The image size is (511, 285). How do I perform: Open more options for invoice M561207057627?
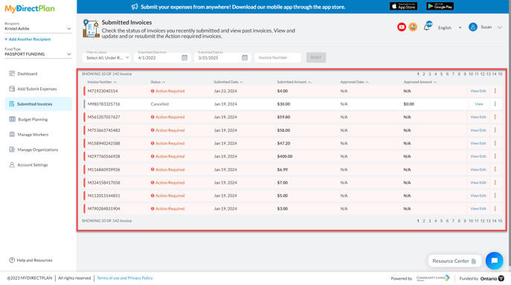495,117
